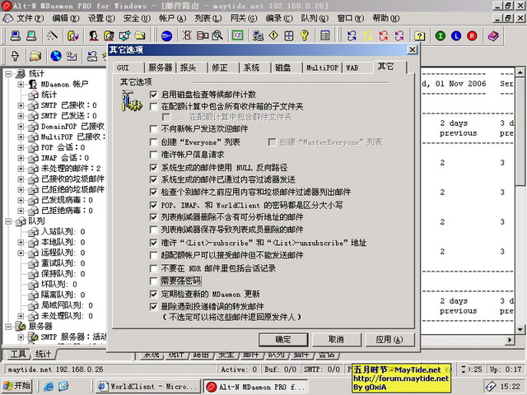The image size is (527, 395).
Task: Open the 文件(F) menu
Action: (x=30, y=18)
